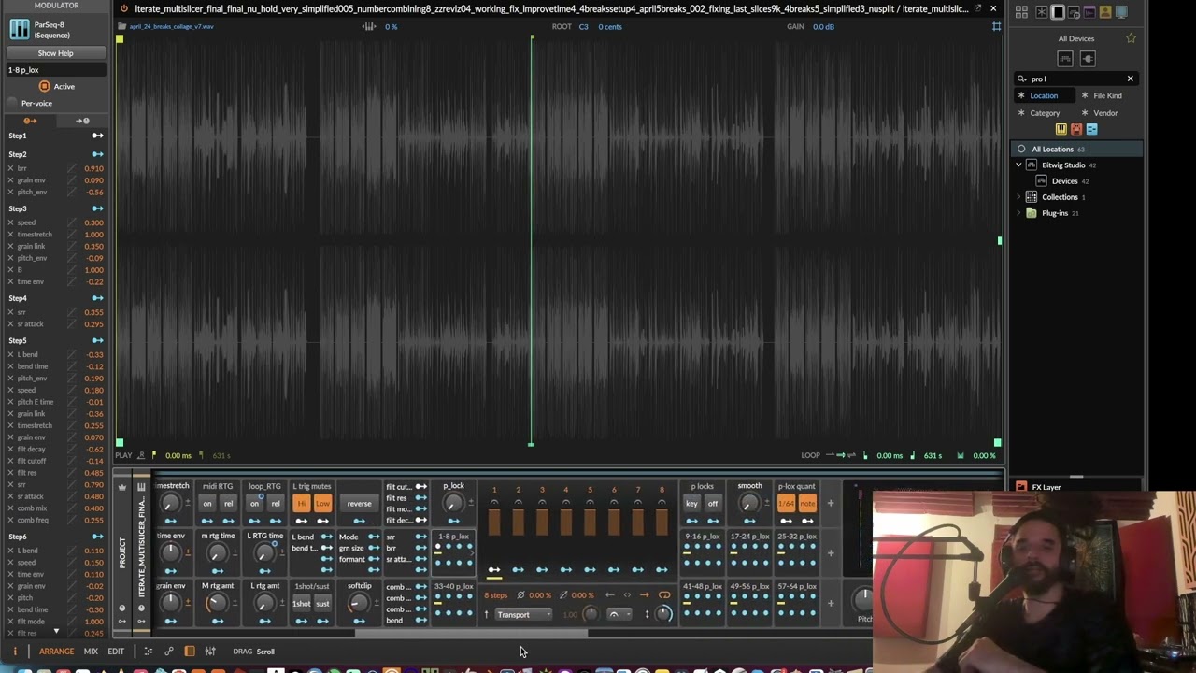The height and width of the screenshot is (673, 1196).
Task: Click the reverse button
Action: click(x=359, y=503)
